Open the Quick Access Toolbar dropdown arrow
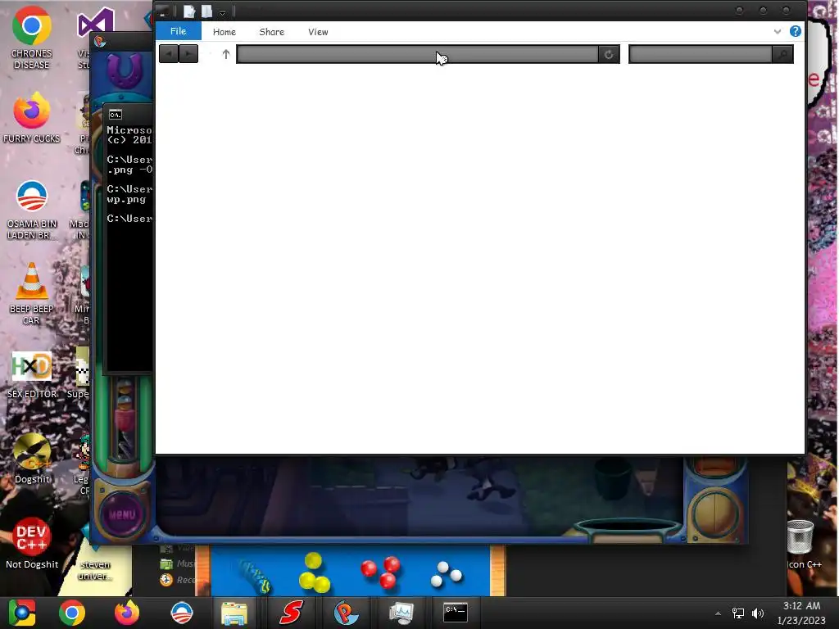Viewport: 839px width, 629px height. click(222, 11)
